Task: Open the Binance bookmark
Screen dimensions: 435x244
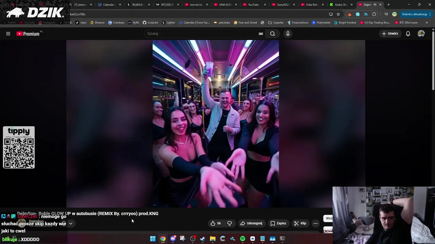Action: point(97,23)
